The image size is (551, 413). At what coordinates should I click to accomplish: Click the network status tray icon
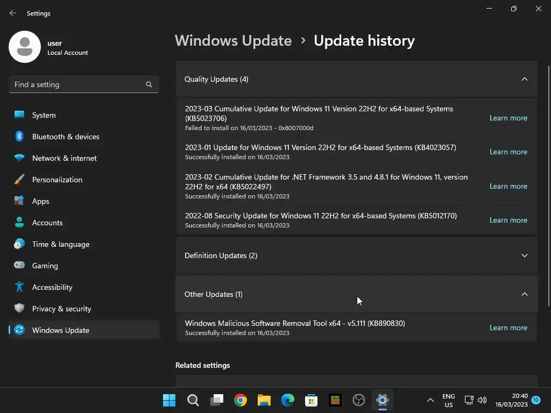click(x=469, y=400)
